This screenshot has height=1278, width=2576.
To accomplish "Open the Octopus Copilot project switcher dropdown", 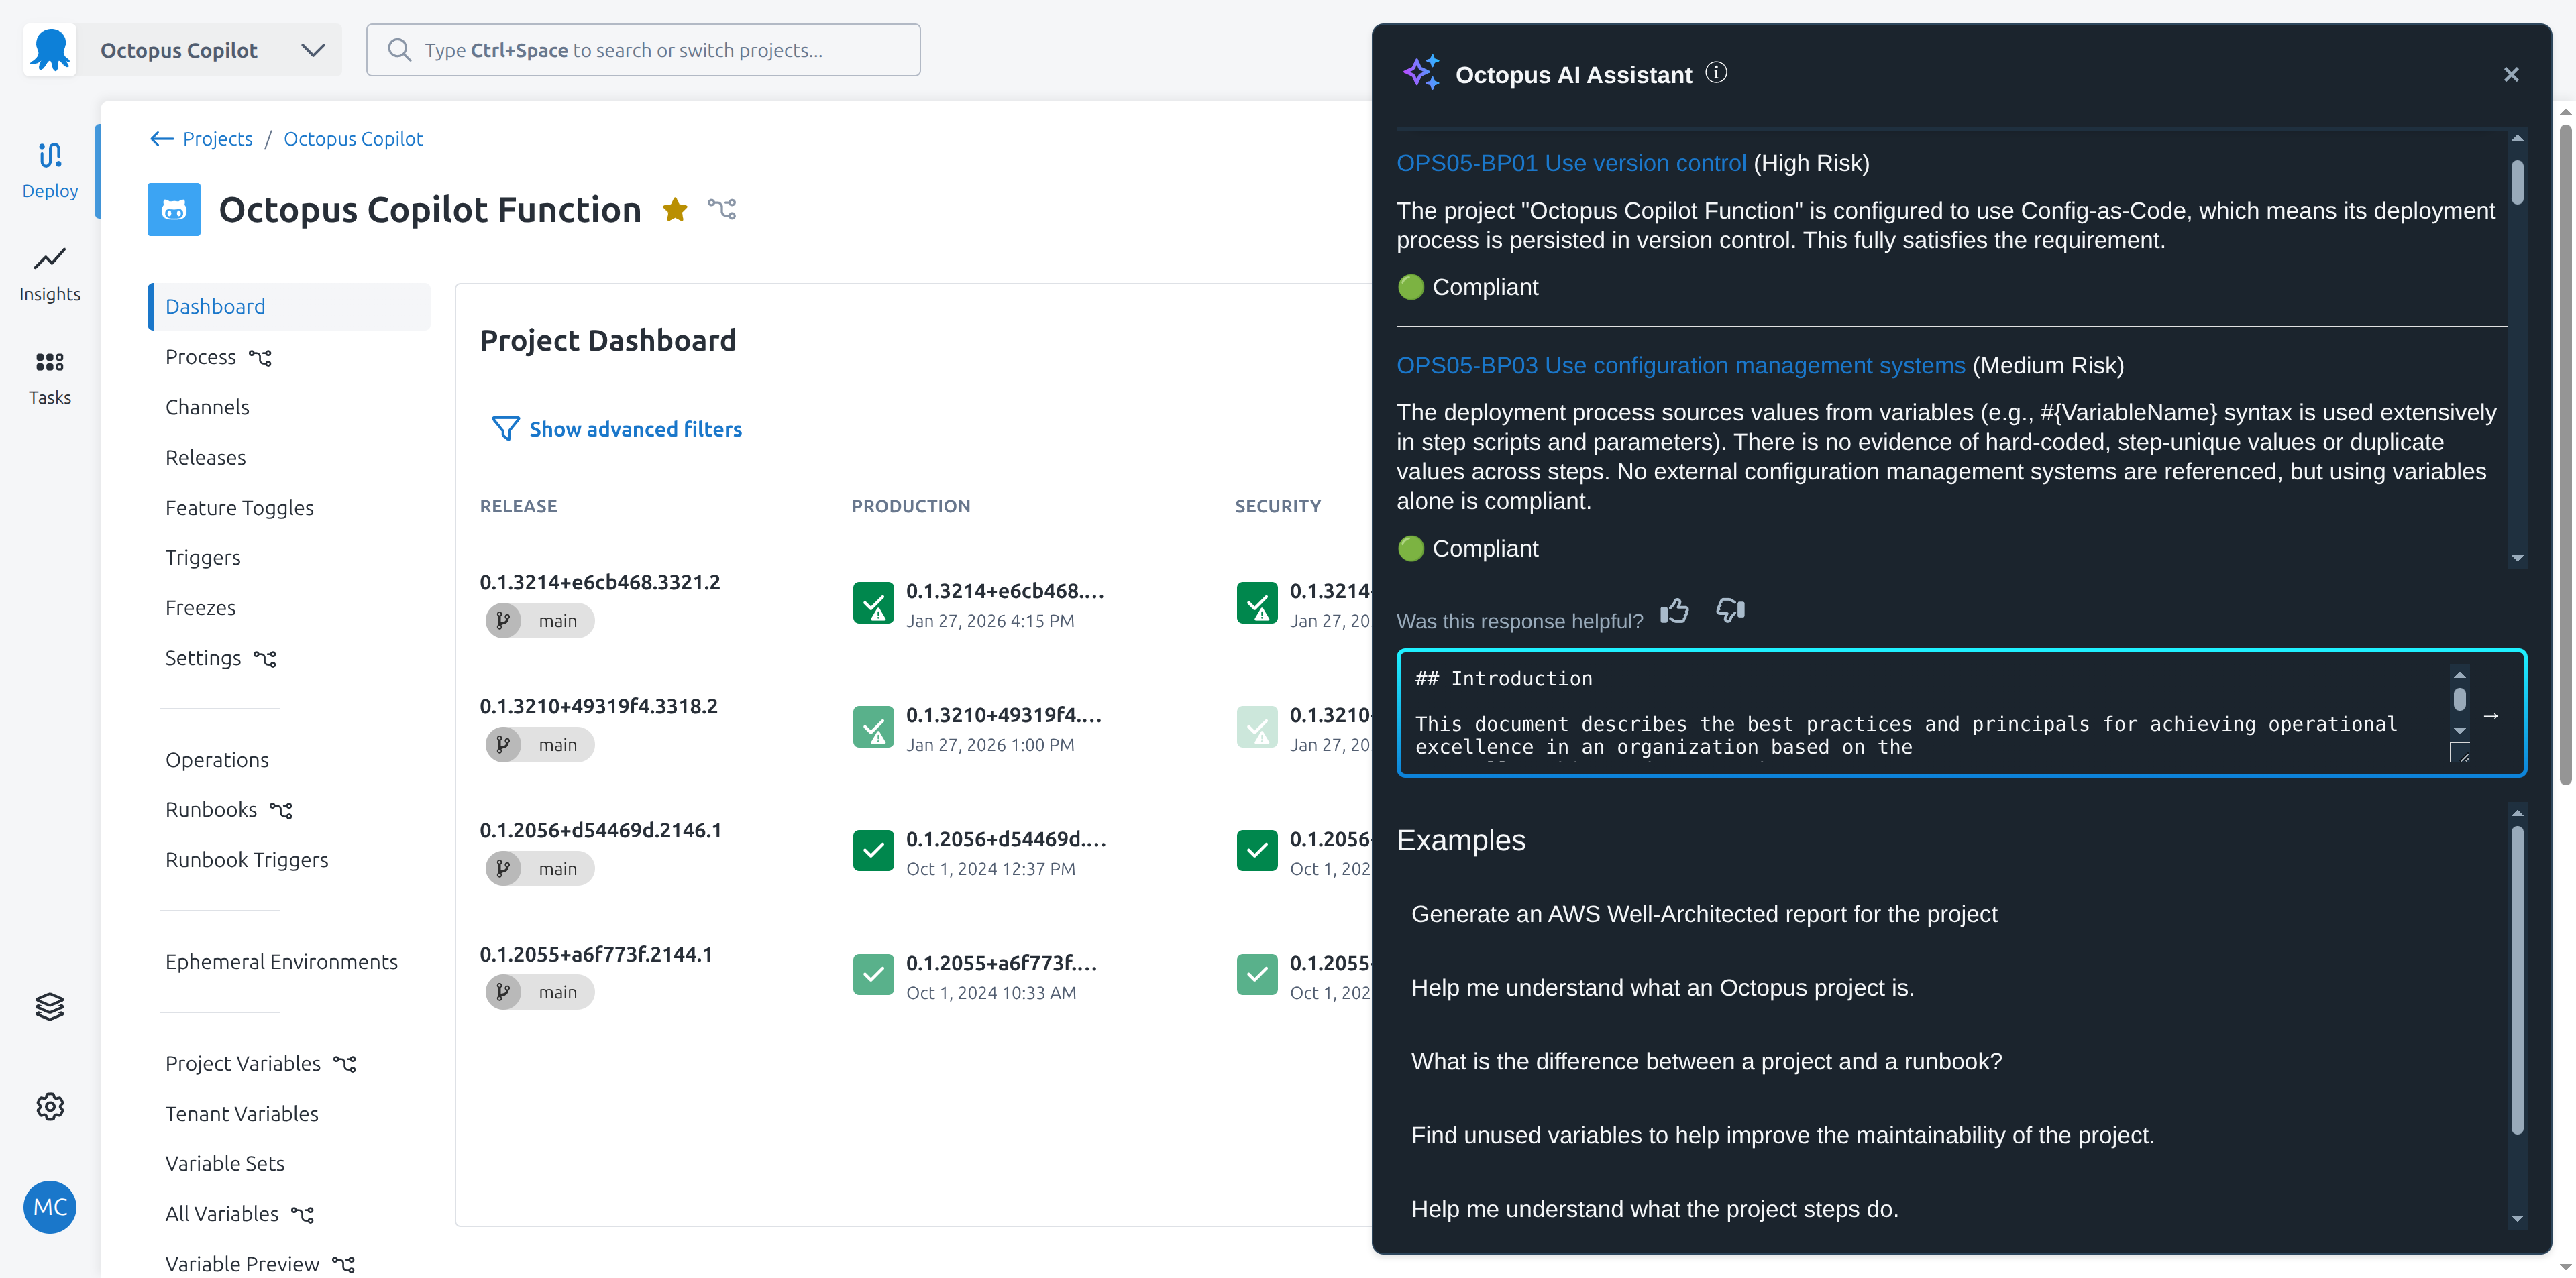I will [313, 49].
